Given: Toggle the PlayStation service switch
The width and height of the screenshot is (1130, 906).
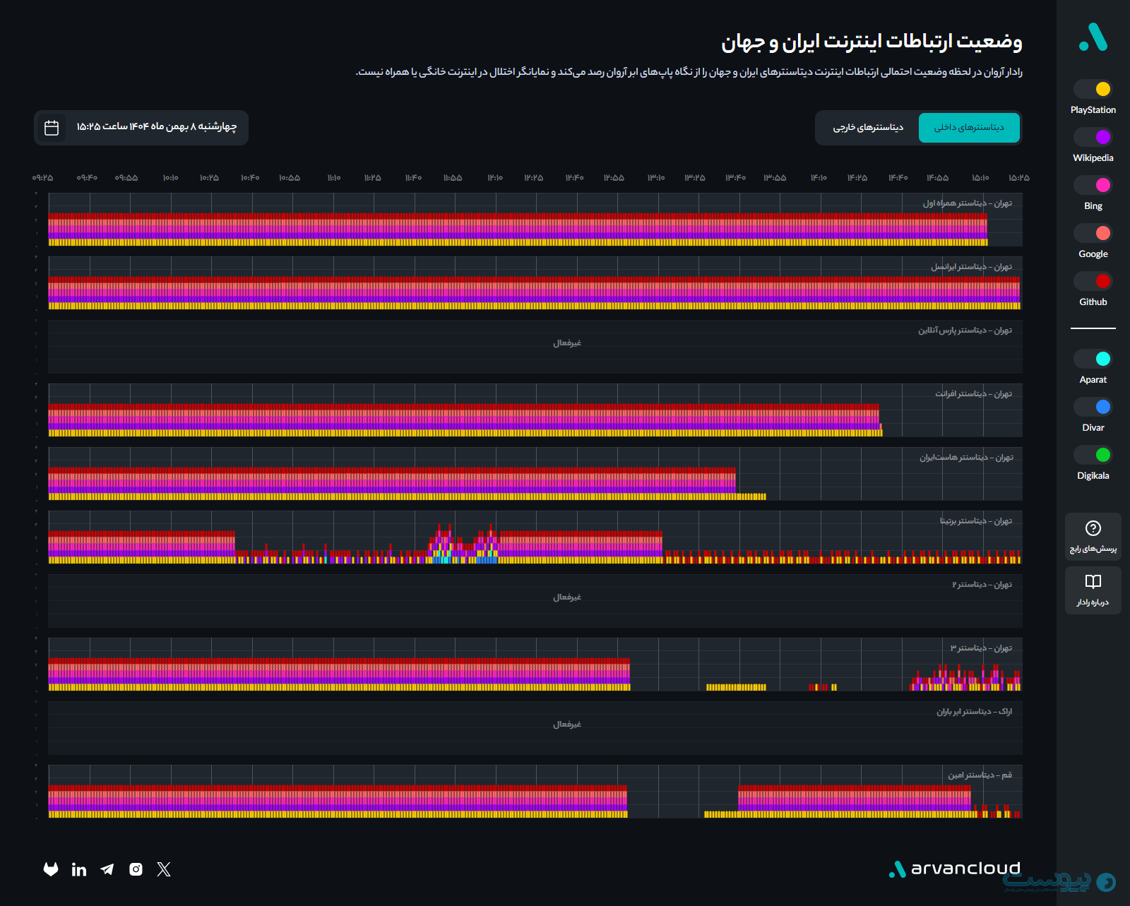Looking at the screenshot, I should [x=1093, y=89].
